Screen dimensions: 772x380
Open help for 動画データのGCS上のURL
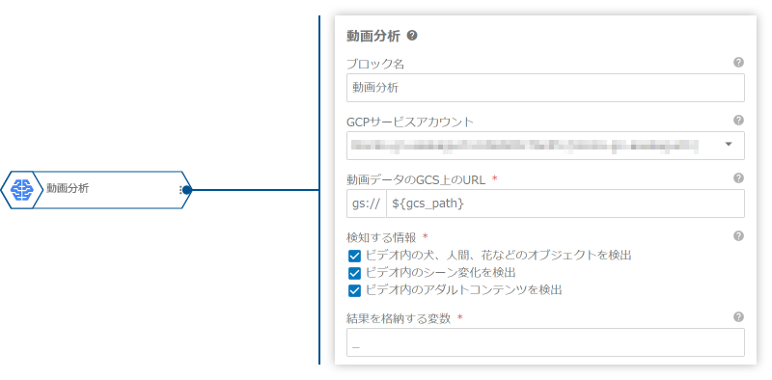point(738,177)
